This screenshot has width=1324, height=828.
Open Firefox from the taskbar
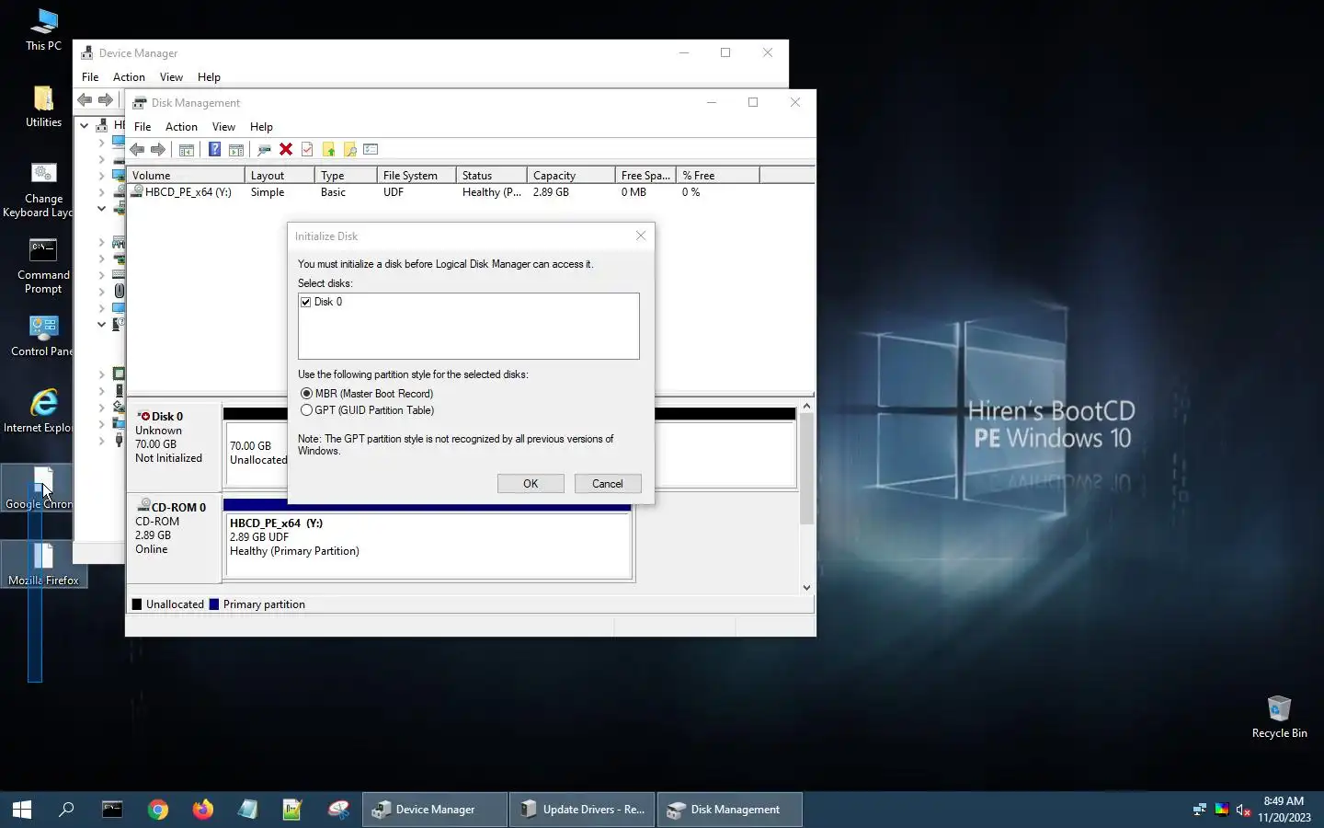click(203, 810)
